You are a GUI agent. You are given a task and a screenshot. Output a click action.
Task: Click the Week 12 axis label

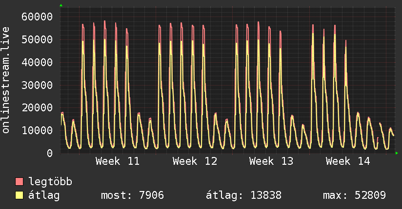195,161
